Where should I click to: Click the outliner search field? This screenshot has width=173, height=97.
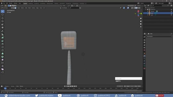[157, 5]
